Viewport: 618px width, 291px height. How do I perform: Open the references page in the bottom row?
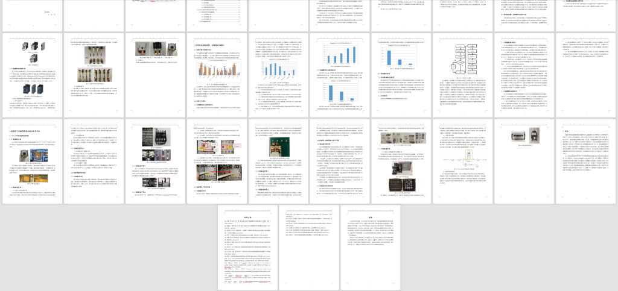click(x=247, y=247)
